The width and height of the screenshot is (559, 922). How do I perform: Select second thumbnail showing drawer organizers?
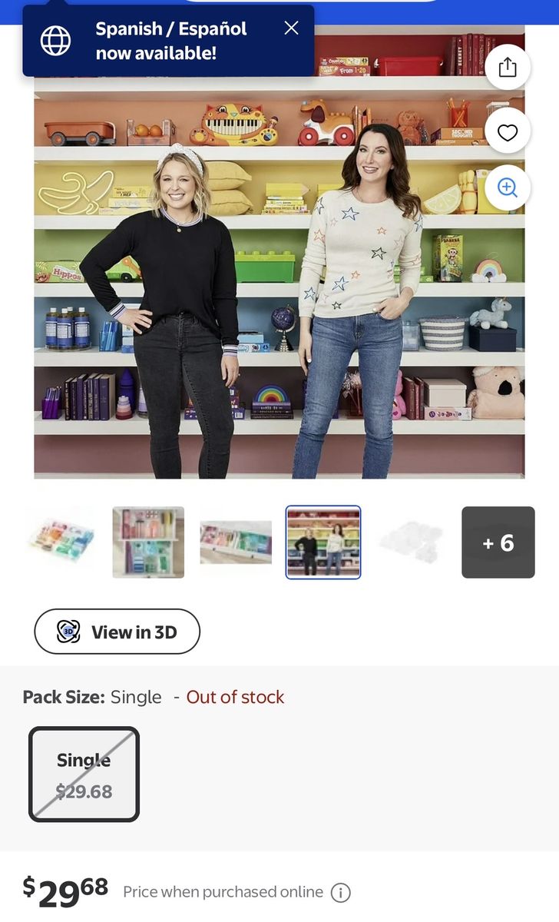click(x=148, y=542)
